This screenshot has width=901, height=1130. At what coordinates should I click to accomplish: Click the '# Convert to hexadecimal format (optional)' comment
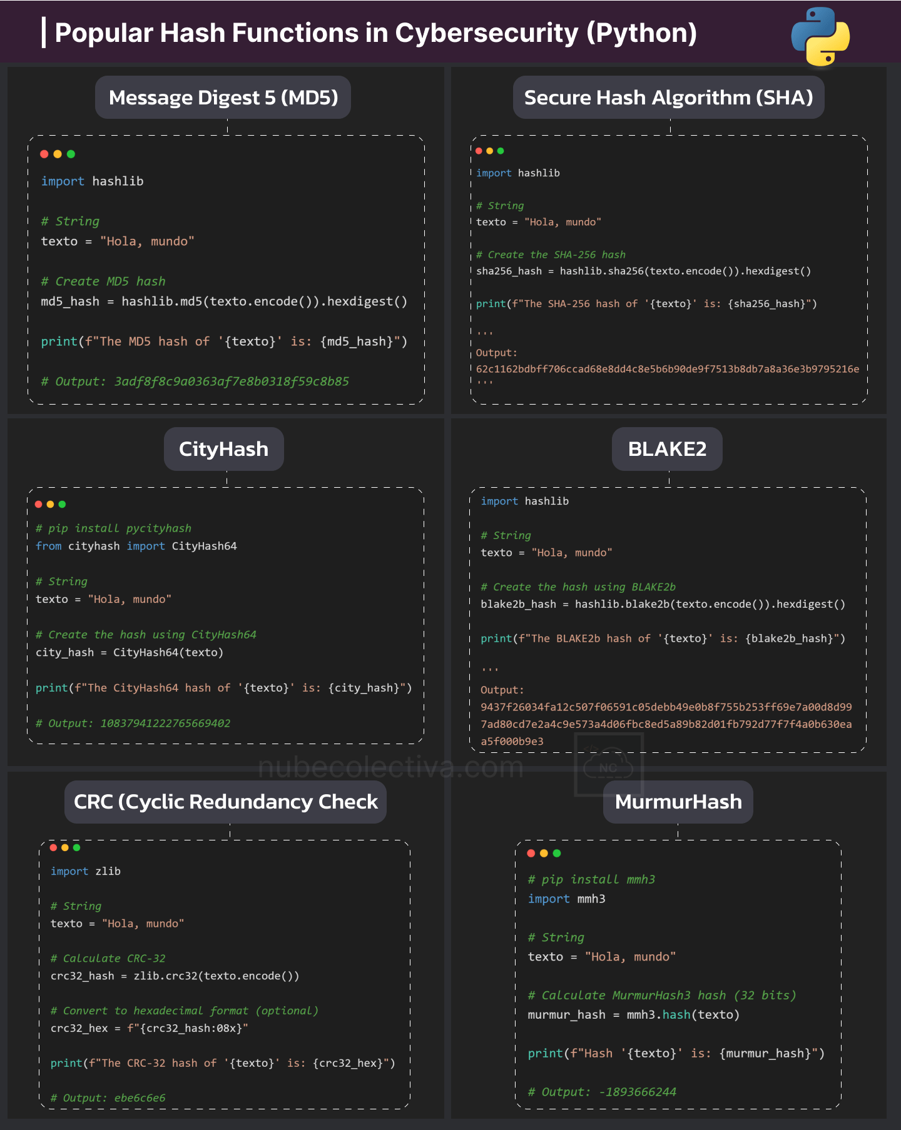[185, 1011]
